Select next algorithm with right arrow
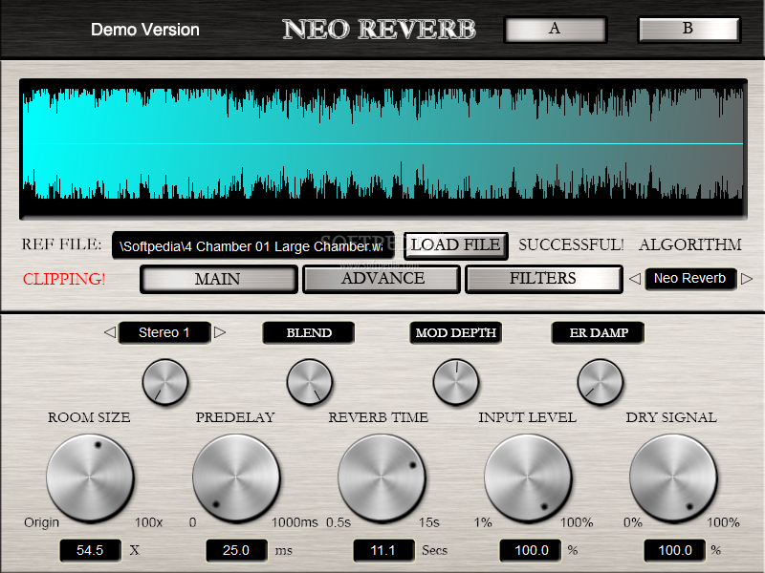Viewport: 765px width, 573px height. tap(747, 279)
